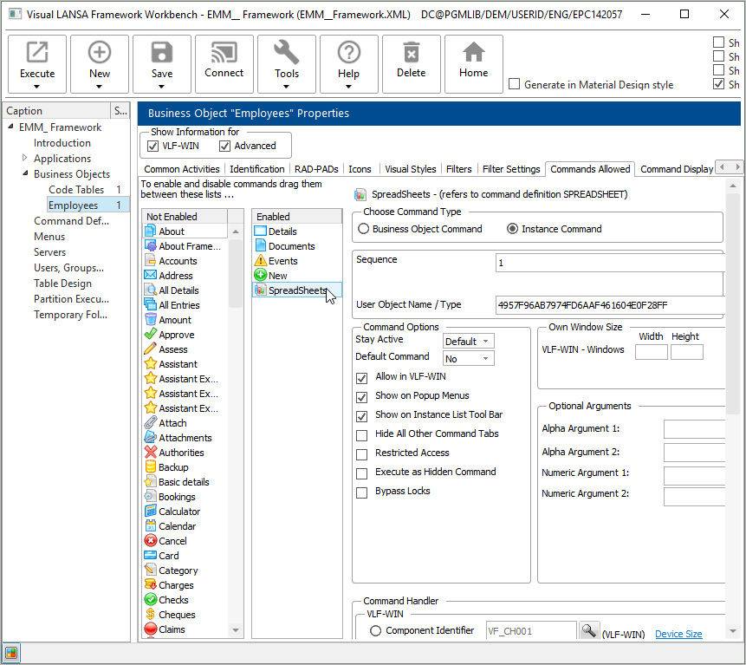Open the Connect toolbar icon

tap(224, 54)
